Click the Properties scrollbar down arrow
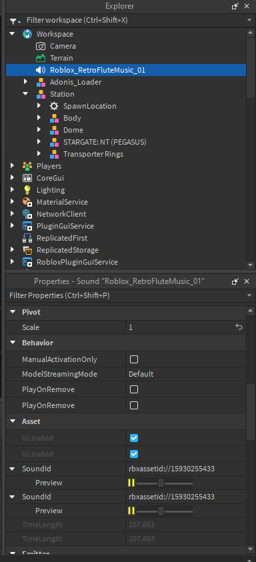Viewport: 256px width, 562px height. [x=251, y=549]
